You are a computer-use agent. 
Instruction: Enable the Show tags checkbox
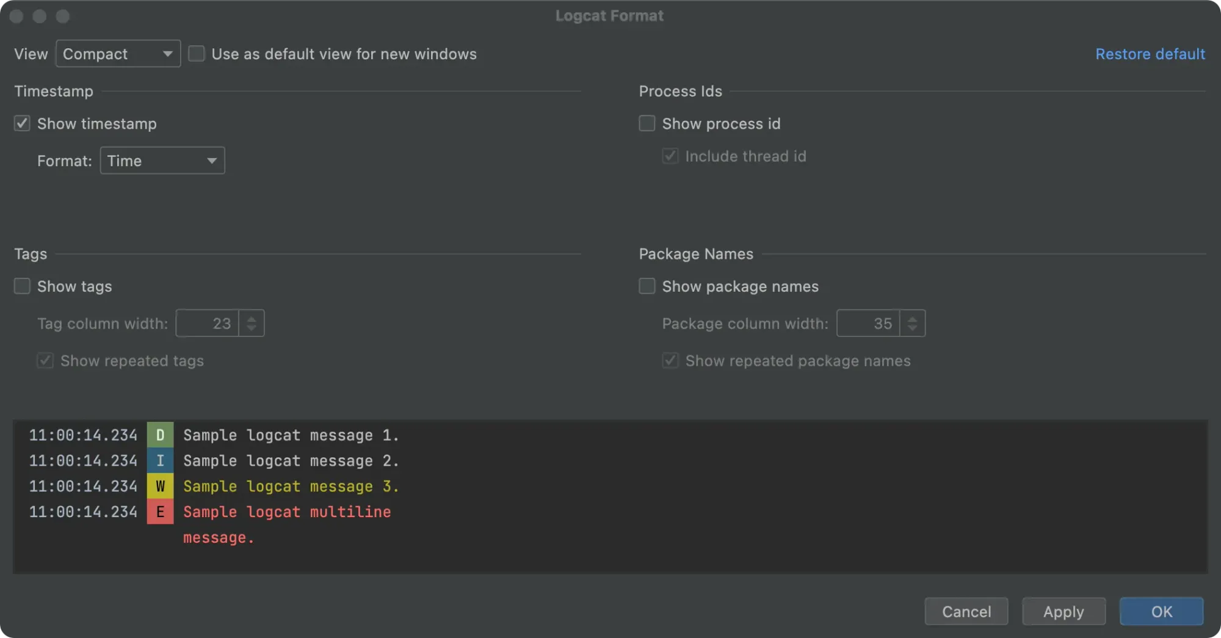pos(22,286)
